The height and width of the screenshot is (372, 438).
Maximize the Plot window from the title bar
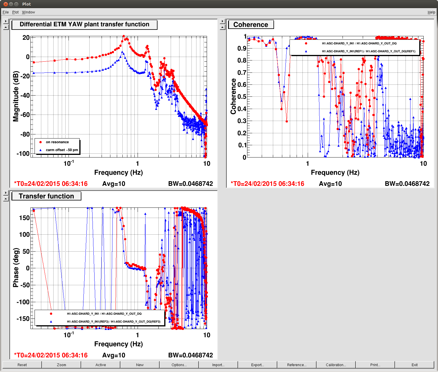pos(16,4)
